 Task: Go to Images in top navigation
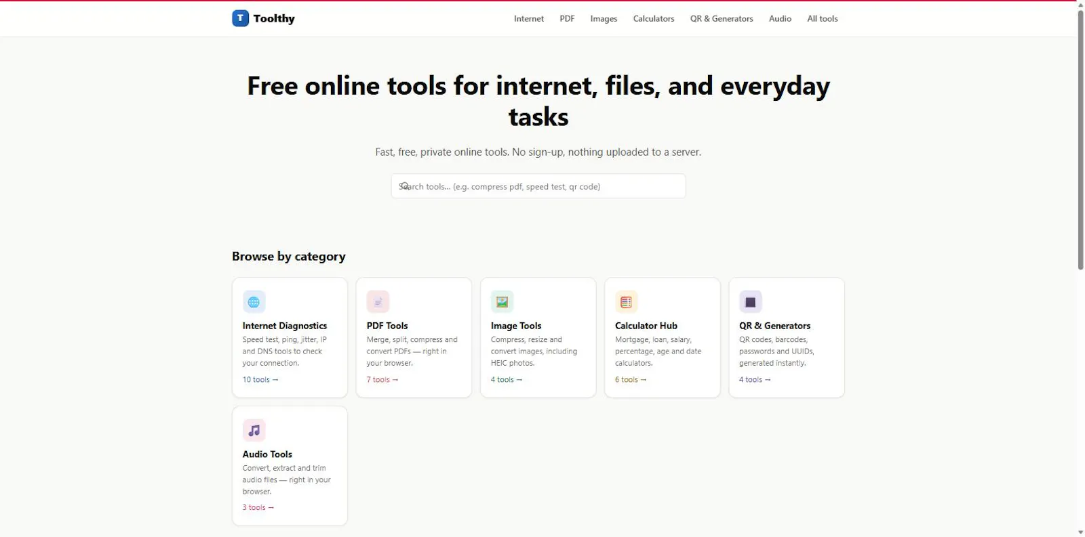pyautogui.click(x=604, y=19)
